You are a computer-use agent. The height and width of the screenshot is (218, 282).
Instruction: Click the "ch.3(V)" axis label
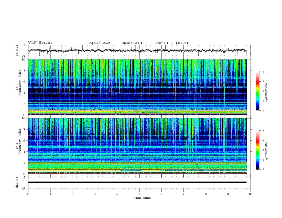coord(17,183)
